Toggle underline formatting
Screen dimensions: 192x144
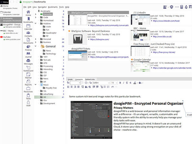pyautogui.click(x=127, y=83)
